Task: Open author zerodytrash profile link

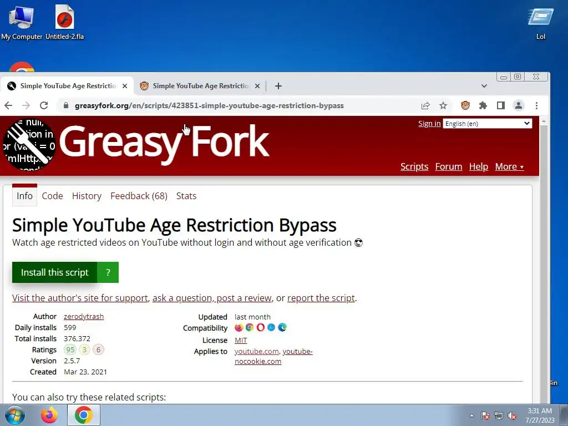Action: click(x=84, y=317)
